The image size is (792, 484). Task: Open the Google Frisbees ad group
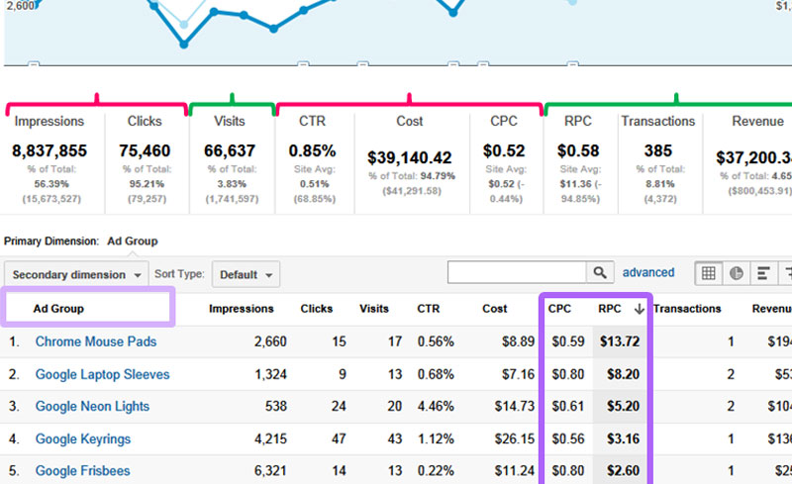coord(82,471)
